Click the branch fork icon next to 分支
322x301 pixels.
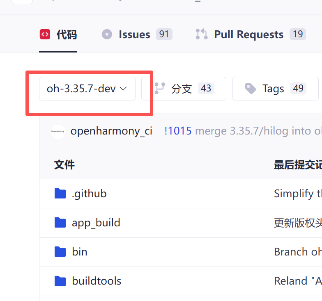click(x=159, y=89)
